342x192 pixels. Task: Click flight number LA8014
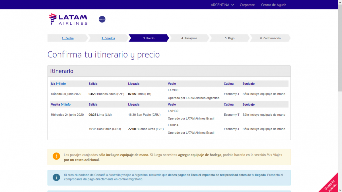click(x=173, y=125)
